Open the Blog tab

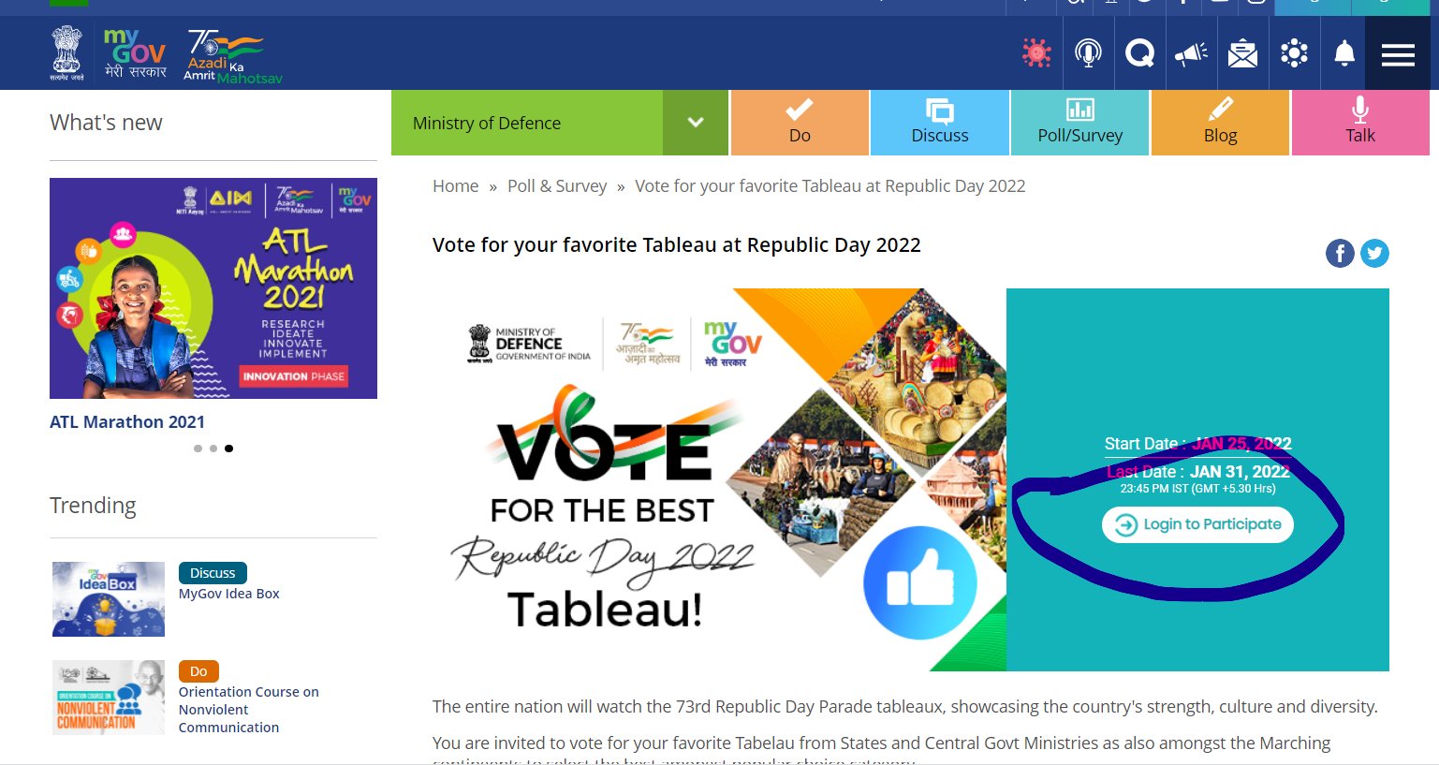pos(1220,123)
